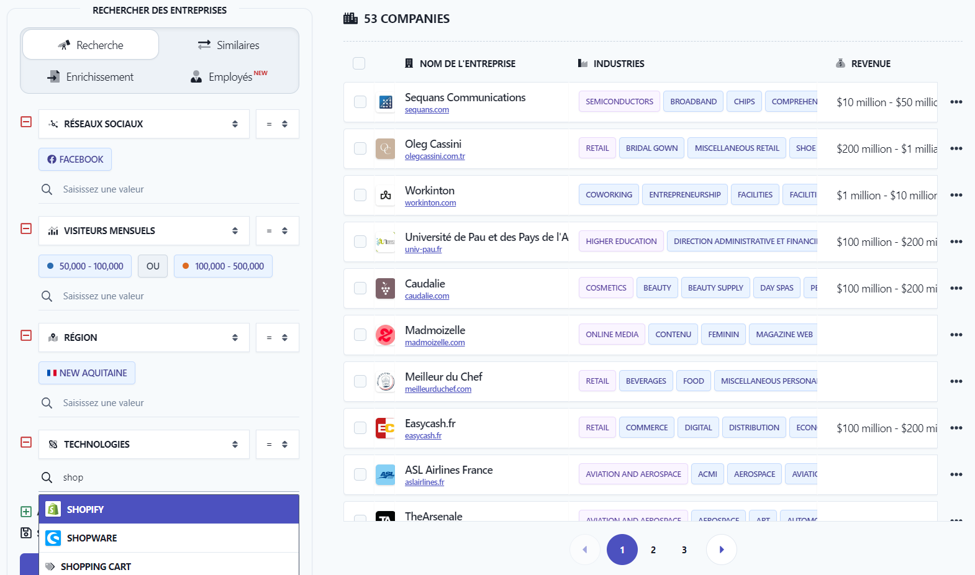Viewport: 975px width, 575px height.
Task: Click the FACEBOOK filter tag
Action: (75, 160)
